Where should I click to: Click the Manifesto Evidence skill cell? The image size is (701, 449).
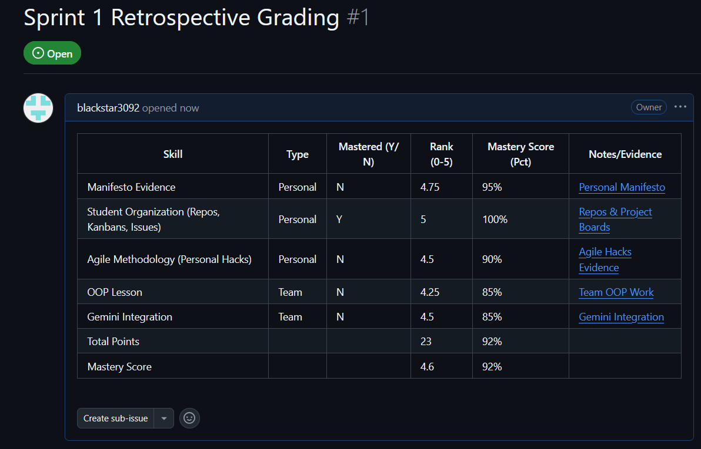coord(131,187)
